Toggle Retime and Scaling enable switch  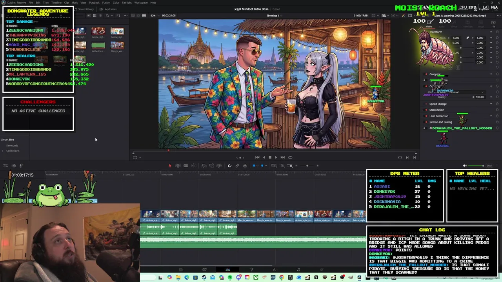tap(426, 122)
